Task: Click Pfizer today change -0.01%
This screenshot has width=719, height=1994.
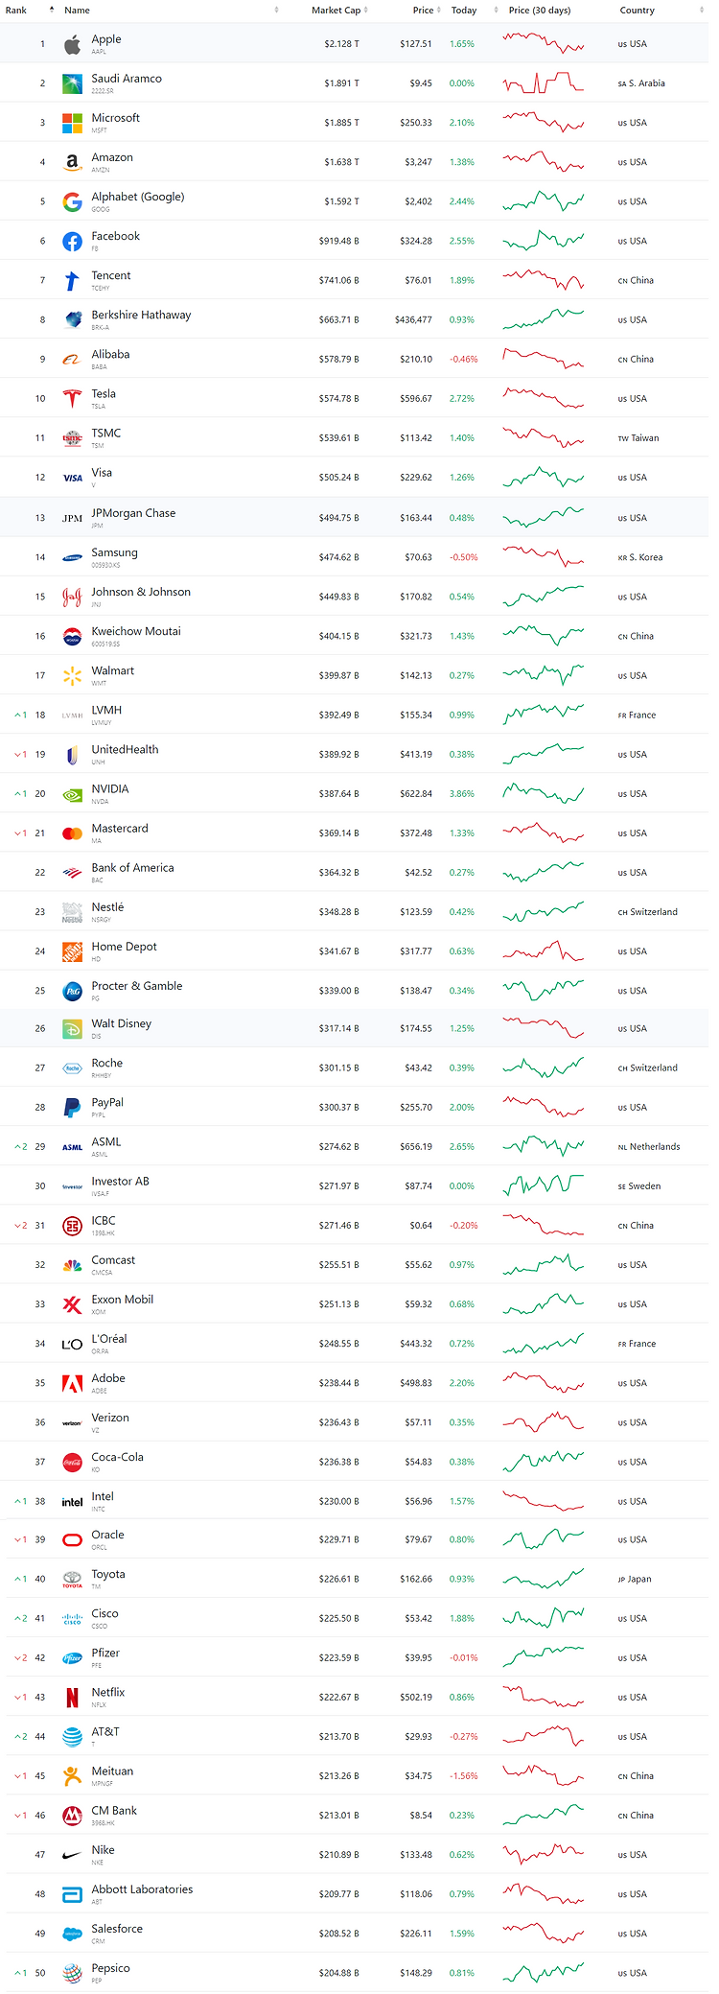Action: [464, 1658]
